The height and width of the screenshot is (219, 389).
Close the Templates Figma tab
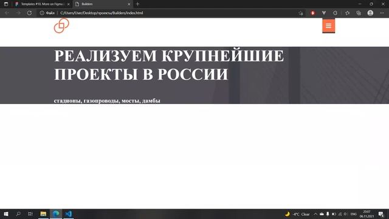click(x=69, y=4)
